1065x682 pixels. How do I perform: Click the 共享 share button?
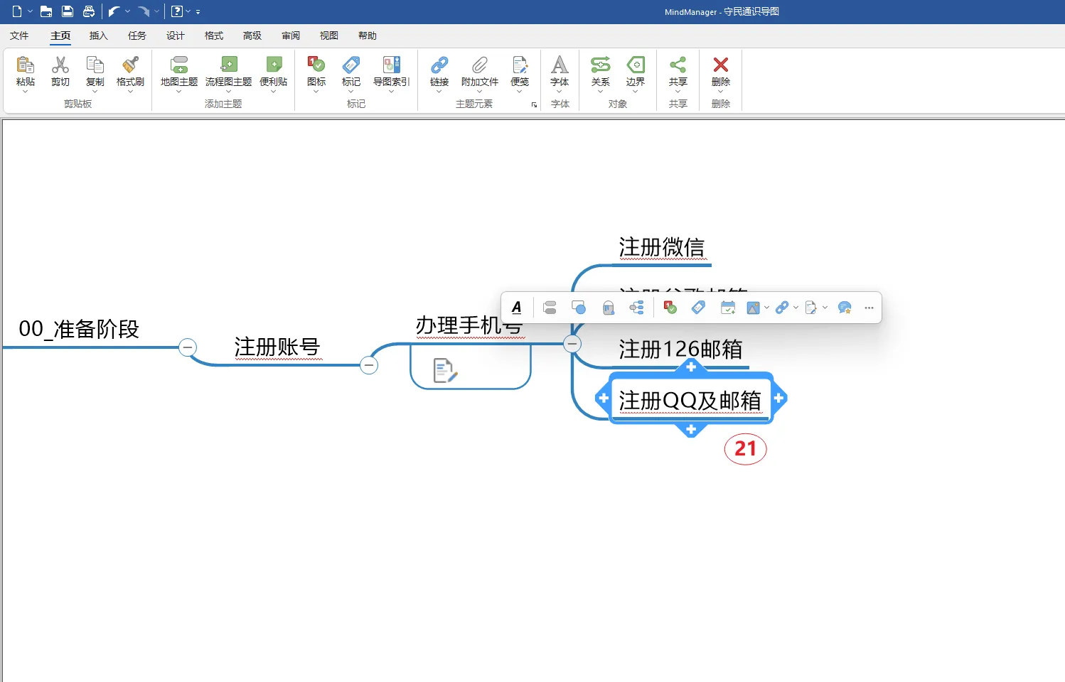[678, 73]
